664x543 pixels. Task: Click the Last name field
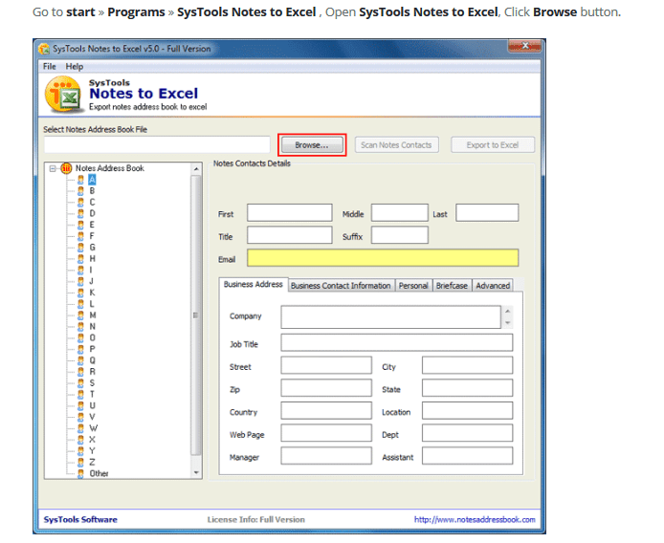point(487,213)
